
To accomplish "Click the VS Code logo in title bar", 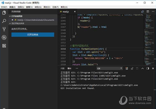I will [x=2, y=3].
